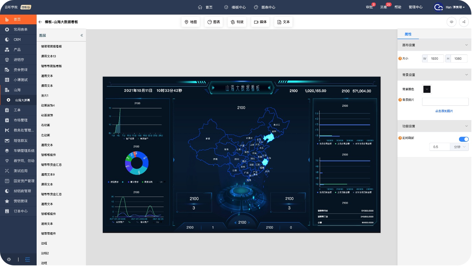Open the 背景颜色 color swatch
This screenshot has width=472, height=266.
[427, 89]
